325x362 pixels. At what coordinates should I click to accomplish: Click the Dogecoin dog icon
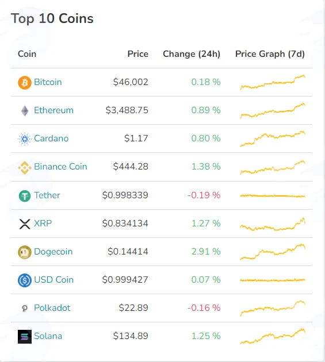25,252
